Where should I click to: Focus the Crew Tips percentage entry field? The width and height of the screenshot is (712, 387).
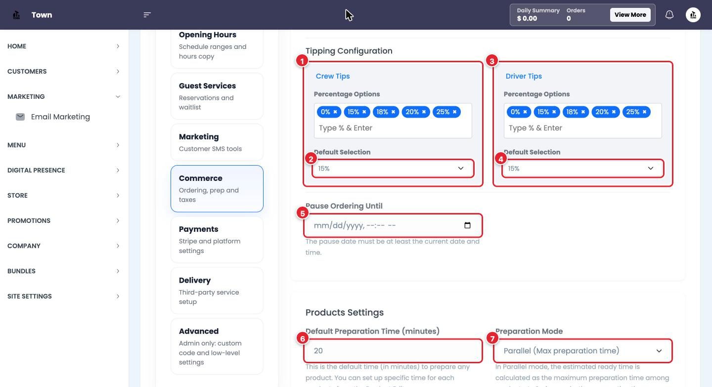point(393,128)
